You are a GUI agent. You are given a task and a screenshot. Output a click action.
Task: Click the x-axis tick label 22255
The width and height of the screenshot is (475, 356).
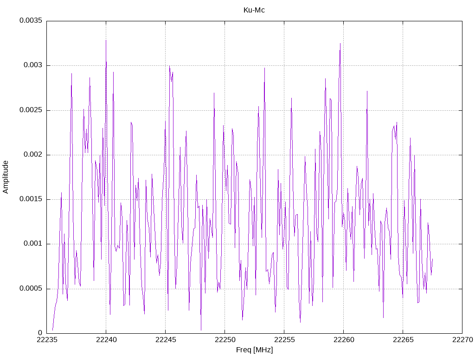pos(284,340)
